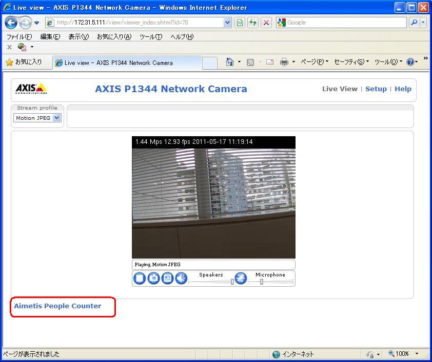Stop the live video stream
Image resolution: width=432 pixels, height=362 pixels.
point(140,279)
